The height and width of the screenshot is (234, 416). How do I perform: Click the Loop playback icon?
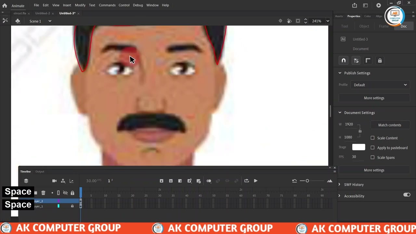246,181
